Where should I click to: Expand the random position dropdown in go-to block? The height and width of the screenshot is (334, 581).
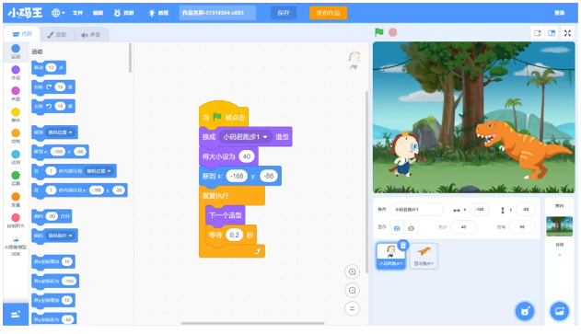tap(70, 132)
